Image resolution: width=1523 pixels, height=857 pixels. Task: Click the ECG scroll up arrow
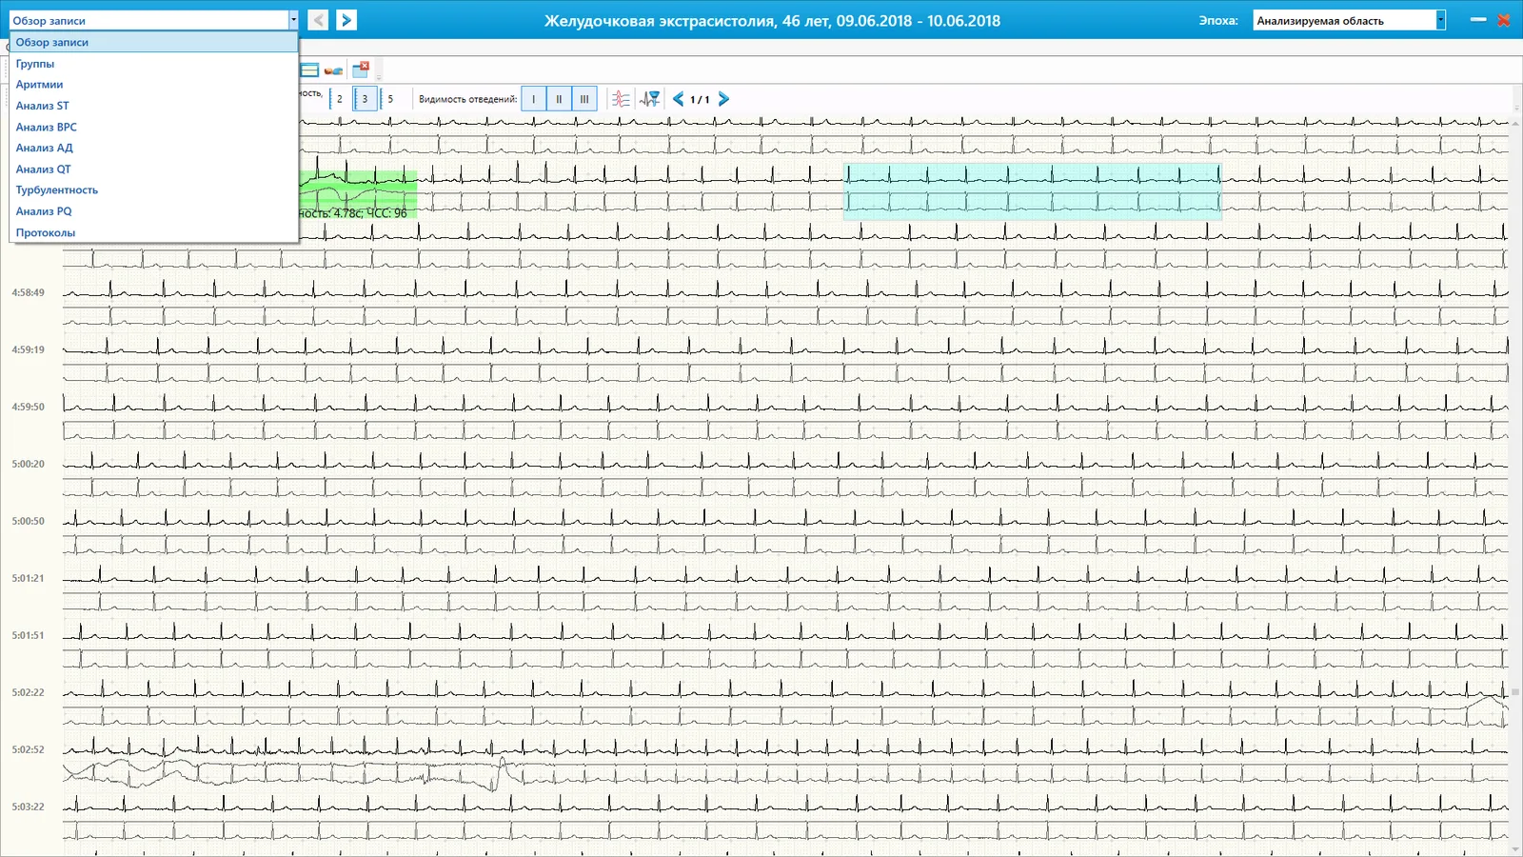1515,123
